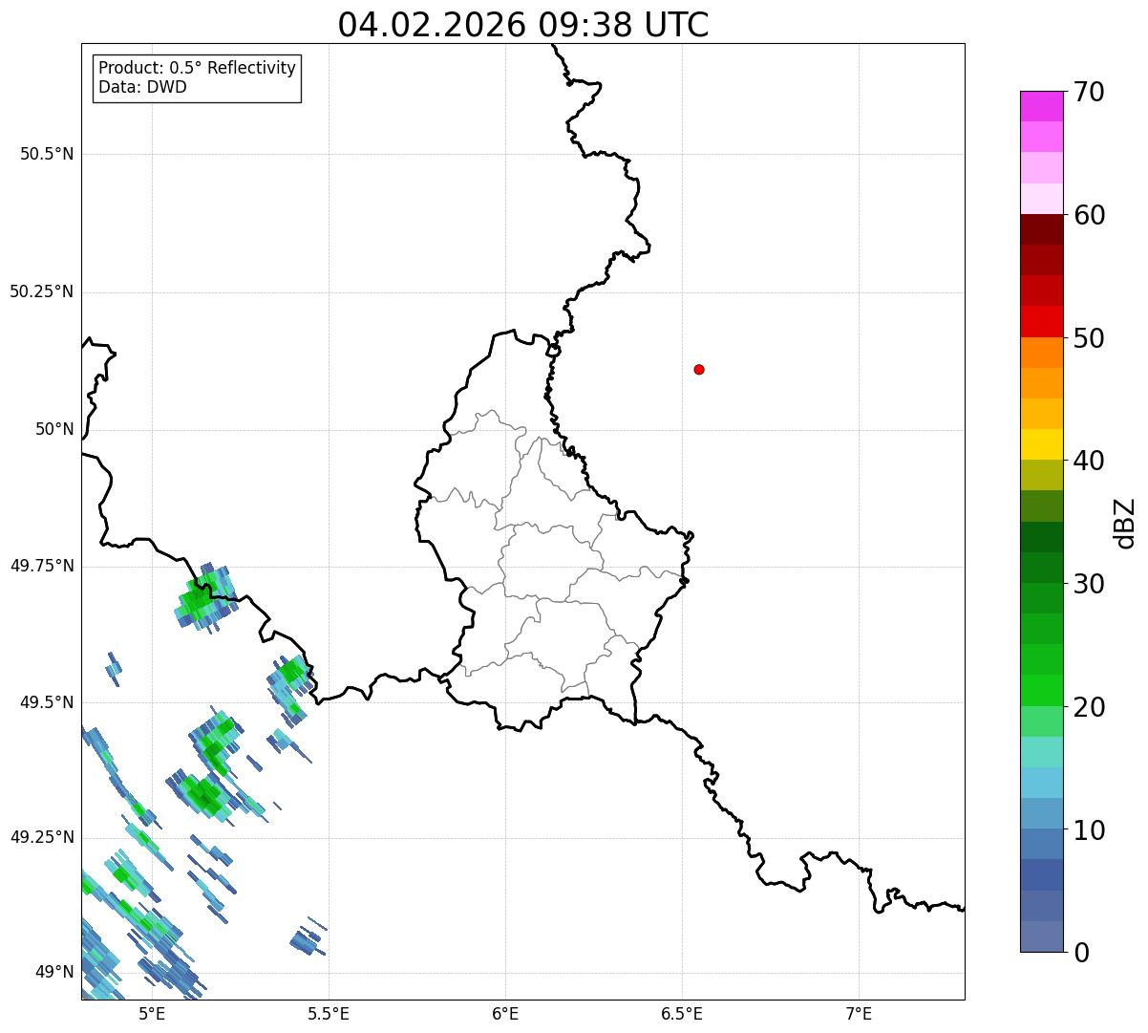Click the latitude label 49.5°N
The width and height of the screenshot is (1148, 1033).
click(x=46, y=702)
